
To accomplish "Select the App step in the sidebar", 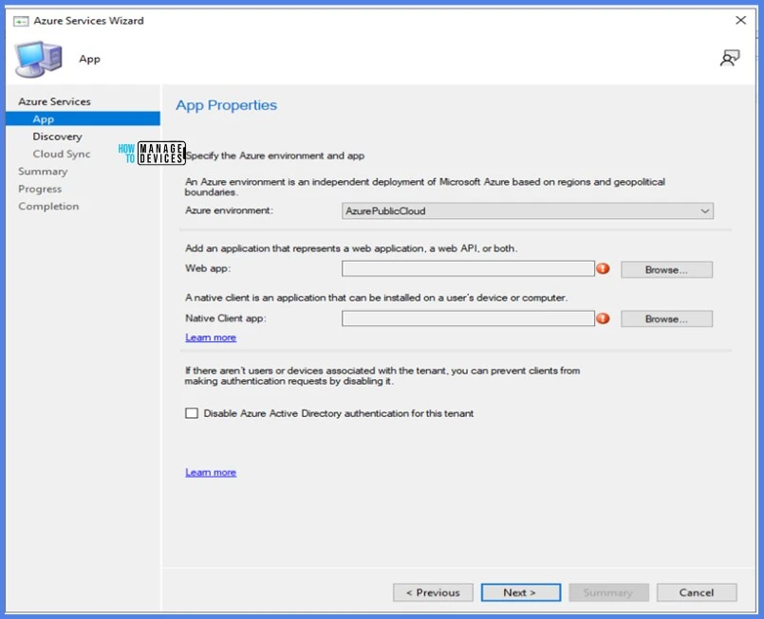I will (83, 118).
